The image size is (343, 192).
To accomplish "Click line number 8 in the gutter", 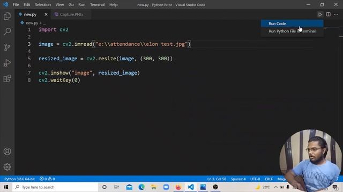I will click(x=29, y=80).
